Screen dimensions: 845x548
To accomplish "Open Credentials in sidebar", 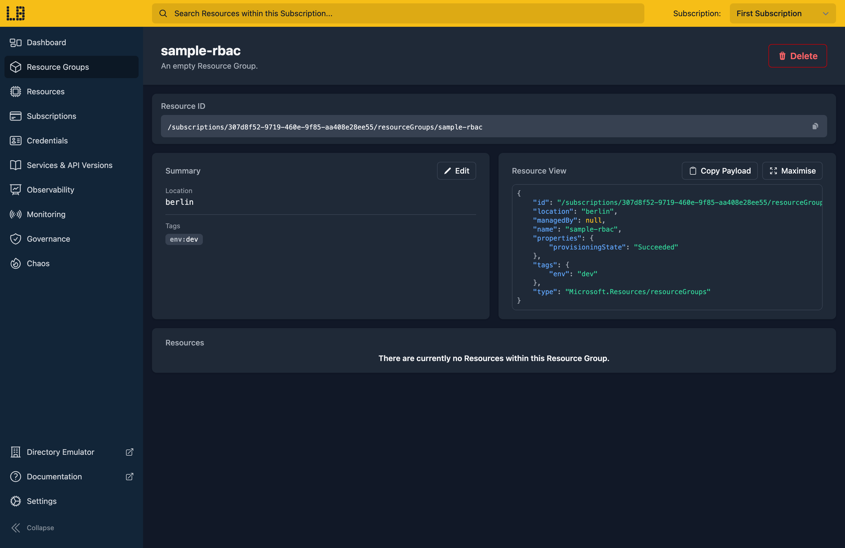I will click(71, 141).
